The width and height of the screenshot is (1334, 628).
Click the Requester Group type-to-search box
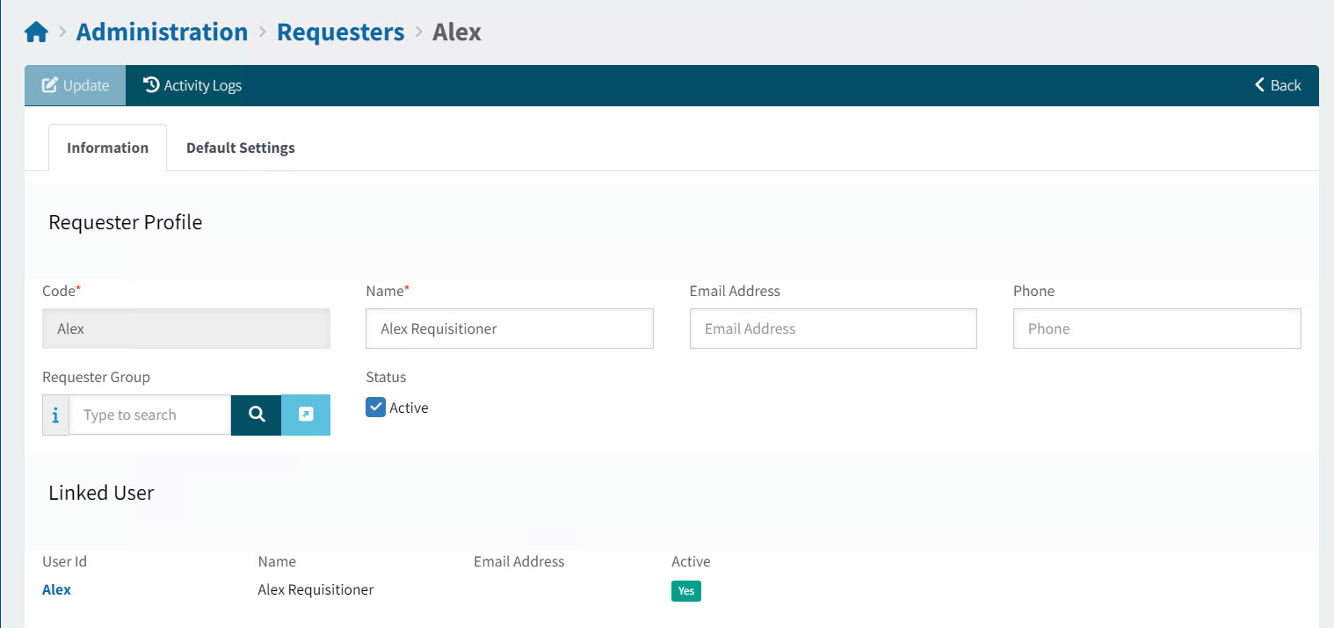coord(149,415)
